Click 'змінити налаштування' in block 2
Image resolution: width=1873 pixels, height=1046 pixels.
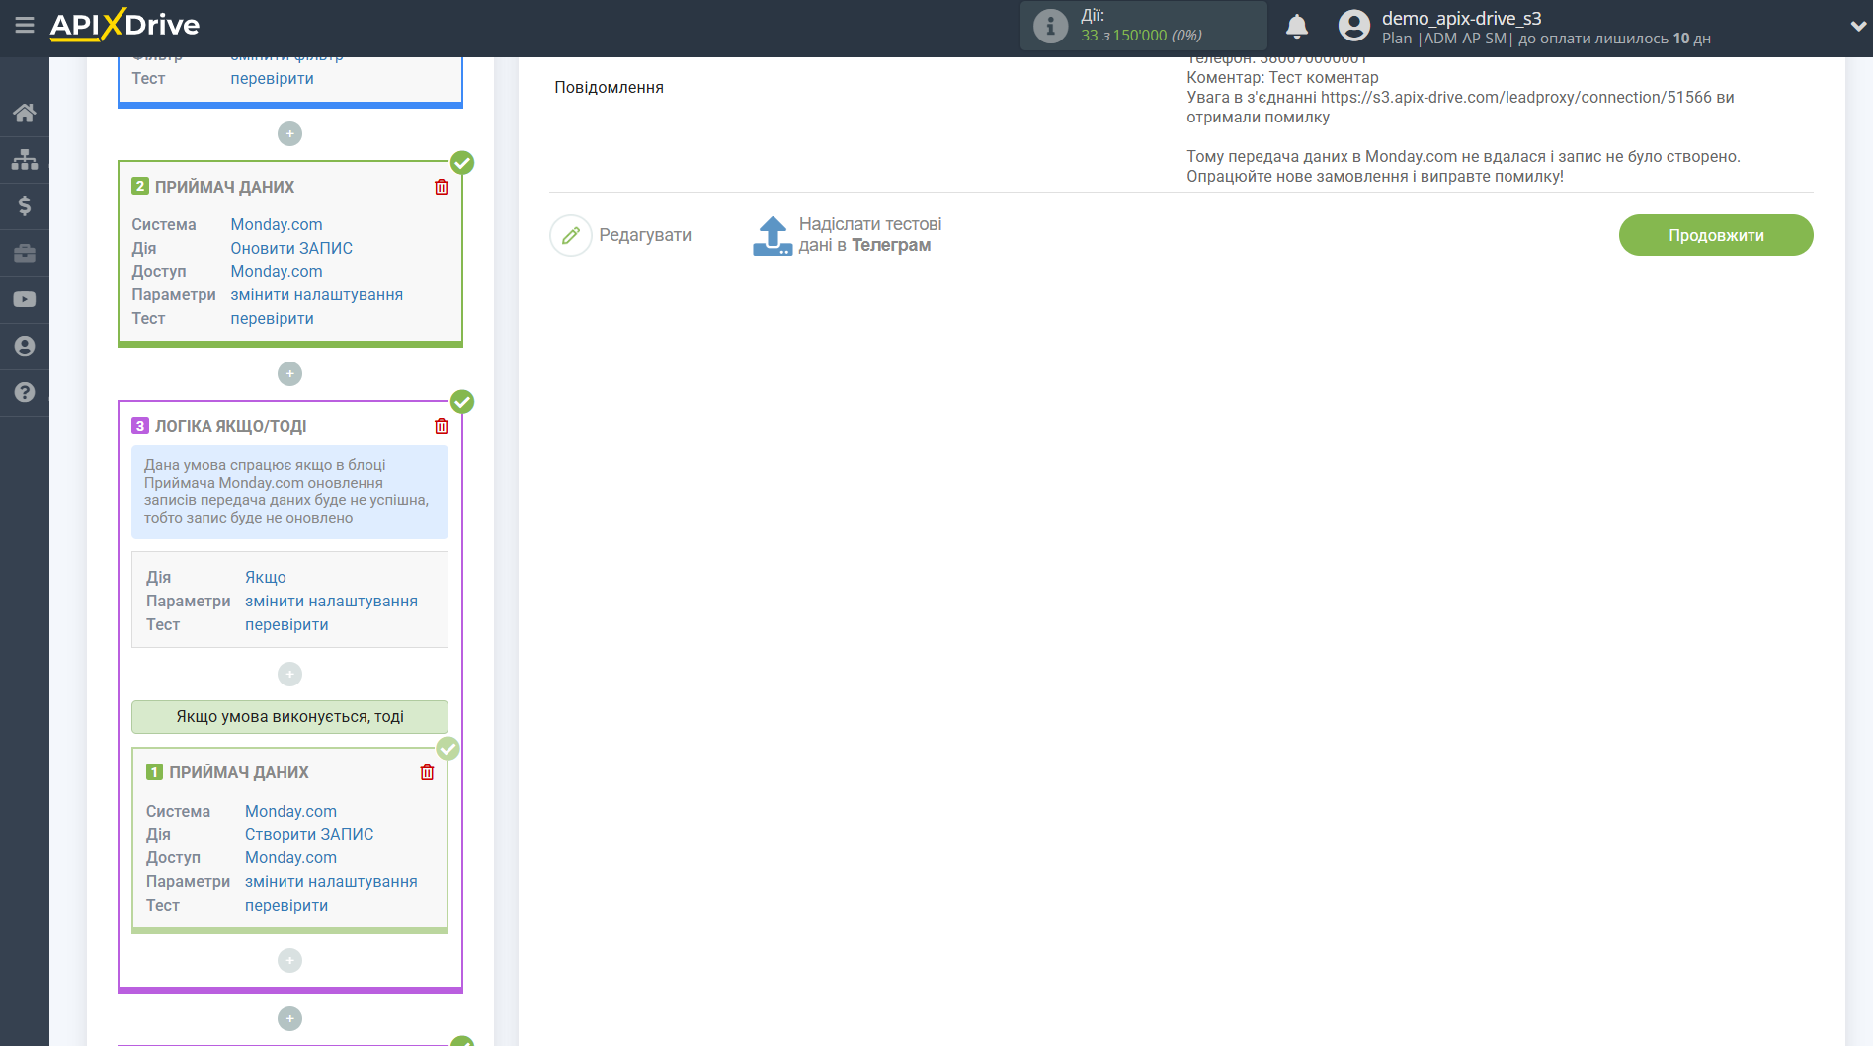316,294
